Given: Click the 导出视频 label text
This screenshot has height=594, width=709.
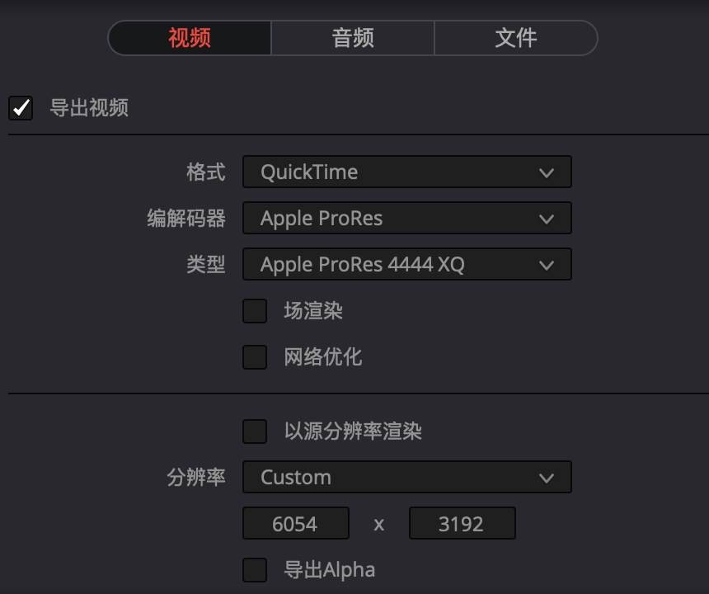Looking at the screenshot, I should click(89, 108).
